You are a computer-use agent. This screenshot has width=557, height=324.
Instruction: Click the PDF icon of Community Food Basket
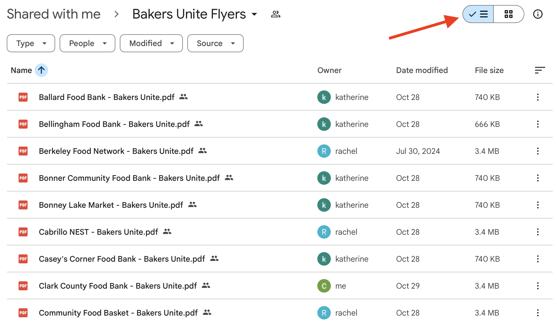pos(23,313)
